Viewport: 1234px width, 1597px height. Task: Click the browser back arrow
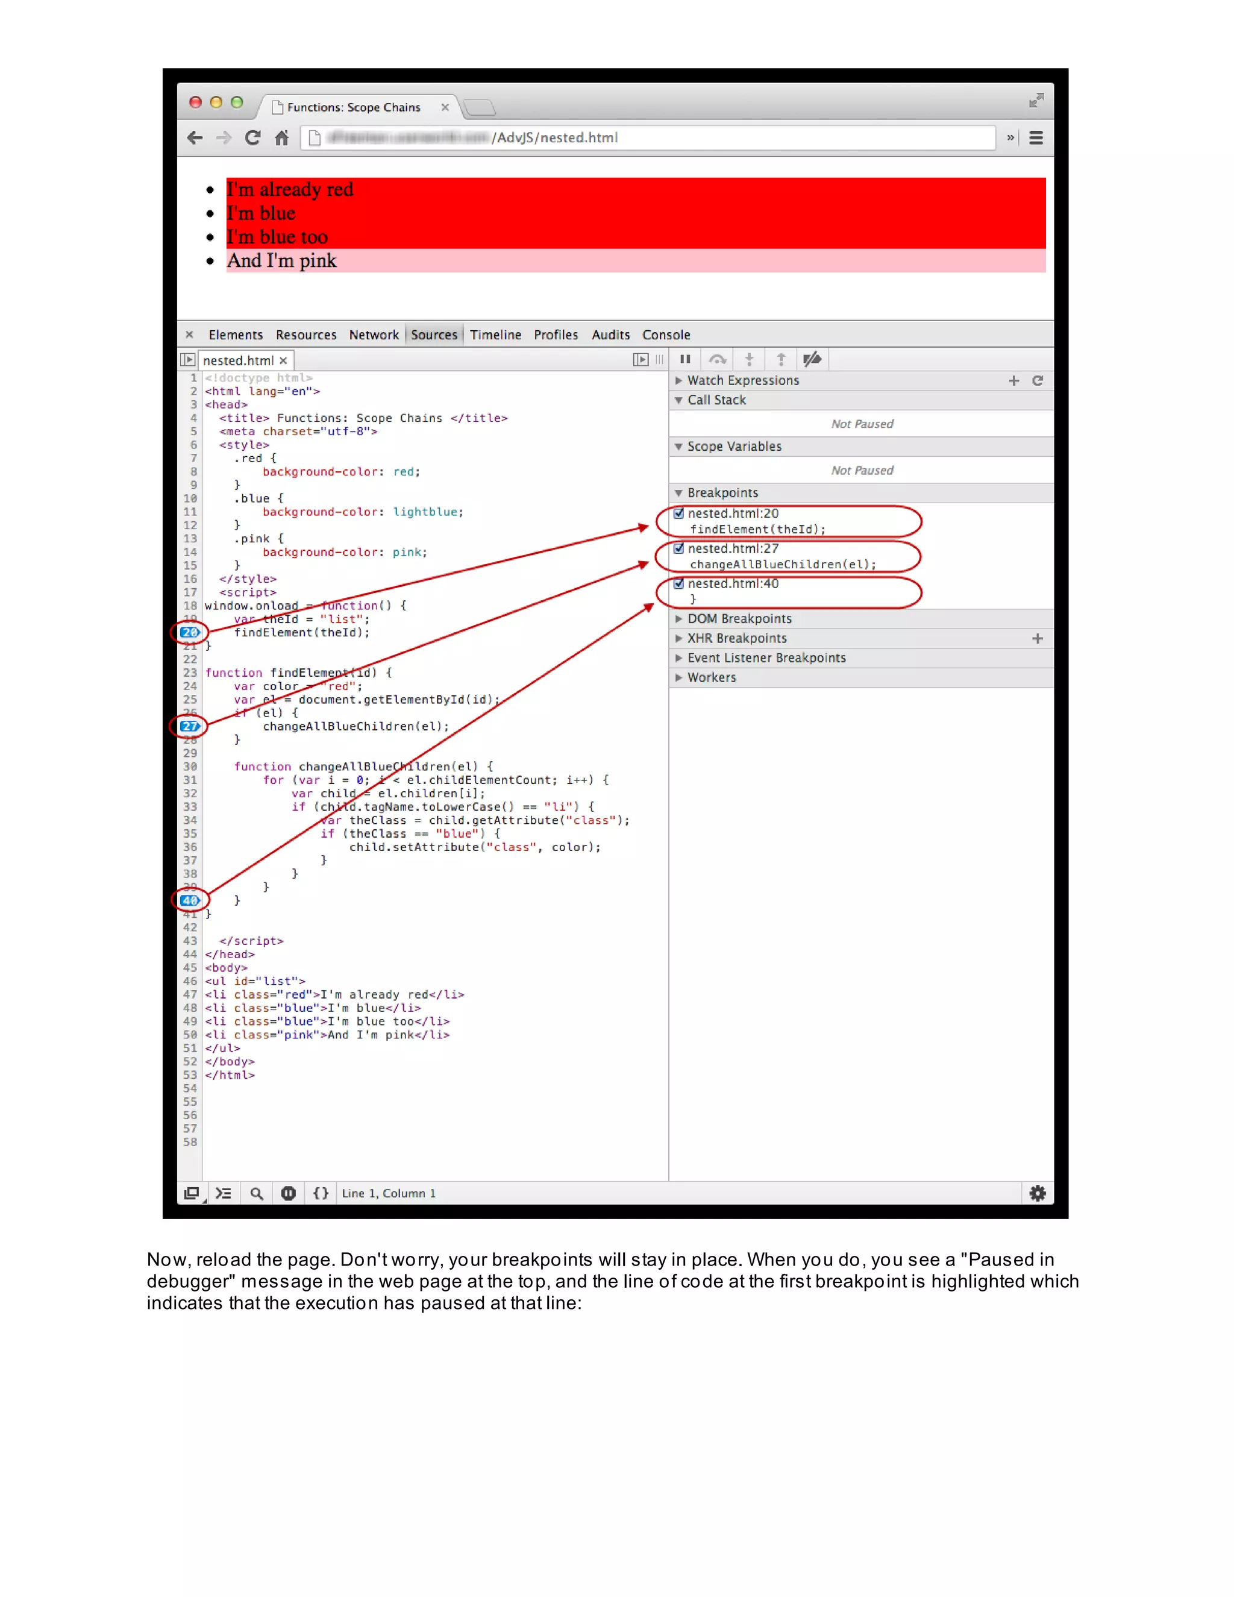pos(195,137)
